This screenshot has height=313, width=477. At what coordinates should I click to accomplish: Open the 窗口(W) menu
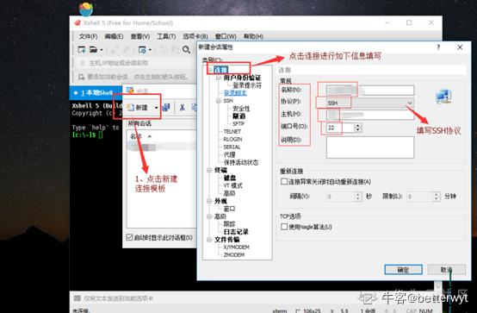click(x=226, y=36)
